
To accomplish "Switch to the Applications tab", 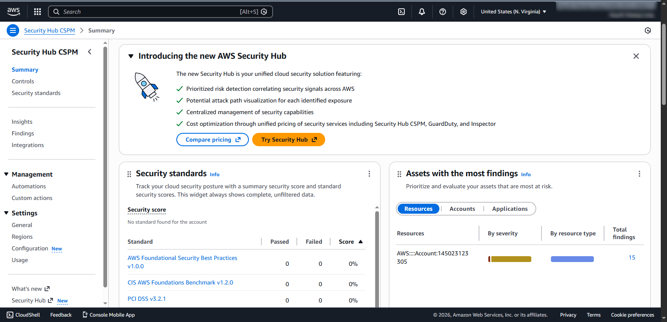I will click(x=510, y=209).
